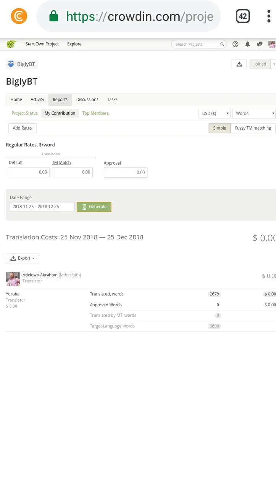Screen dimensions: 276x488
Task: Click the Joined button
Action: coord(260,64)
